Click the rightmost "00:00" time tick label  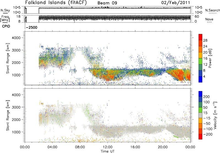[190, 147]
